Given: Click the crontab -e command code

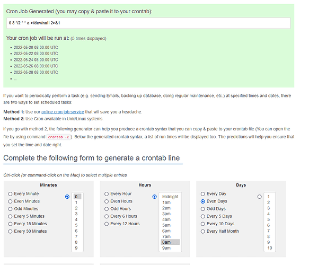Looking at the screenshot, I should (58, 137).
